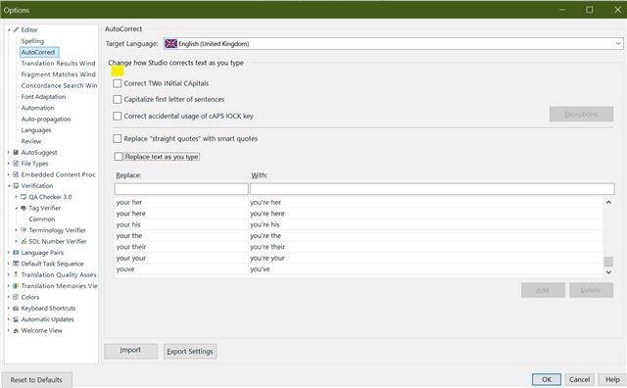This screenshot has width=627, height=388.
Task: Click the Welcome View home icon
Action: tap(16, 330)
